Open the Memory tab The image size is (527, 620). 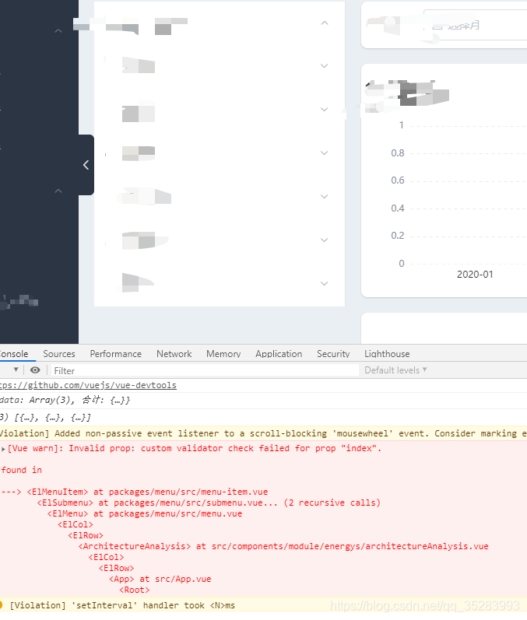[x=223, y=354]
